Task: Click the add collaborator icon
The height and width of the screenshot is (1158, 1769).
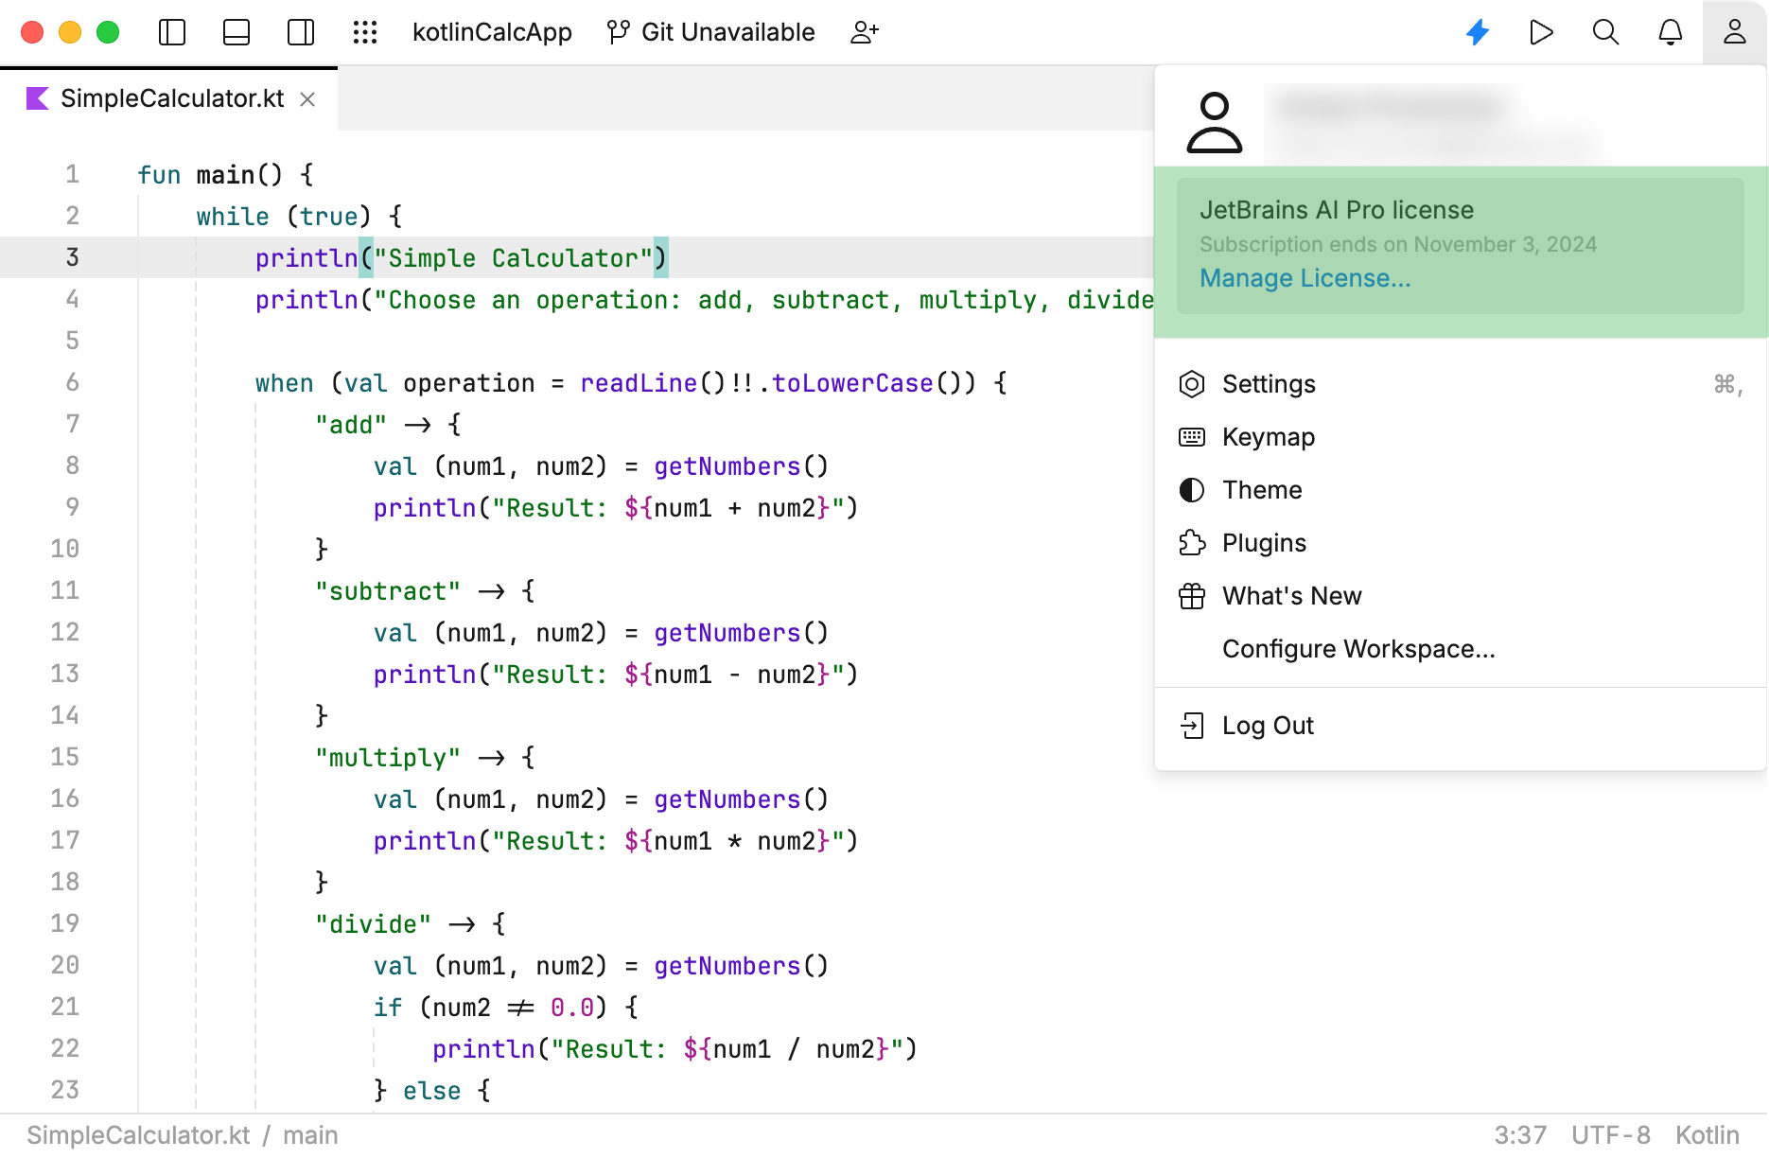Action: tap(865, 32)
